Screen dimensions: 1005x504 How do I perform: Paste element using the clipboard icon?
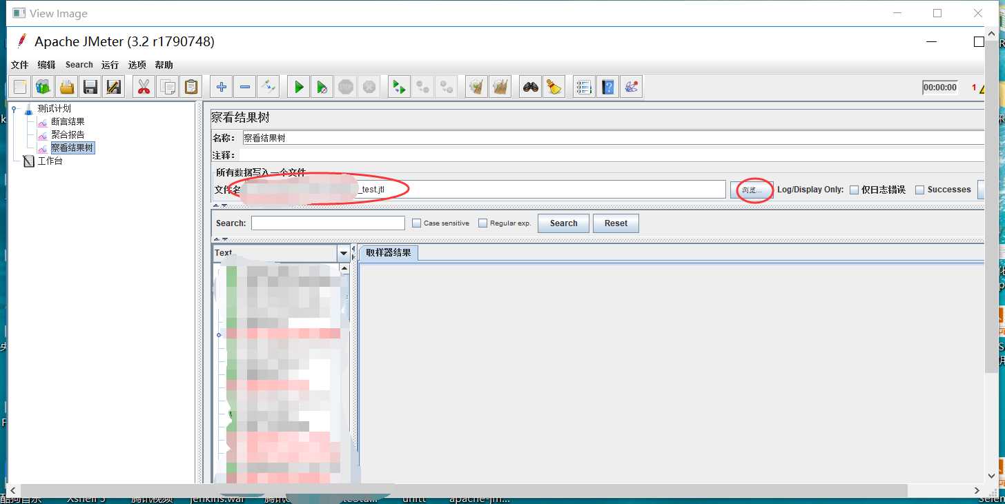tap(191, 87)
